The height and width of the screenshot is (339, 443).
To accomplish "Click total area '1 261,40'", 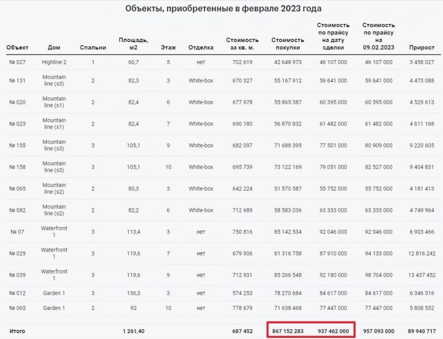I will point(133,331).
